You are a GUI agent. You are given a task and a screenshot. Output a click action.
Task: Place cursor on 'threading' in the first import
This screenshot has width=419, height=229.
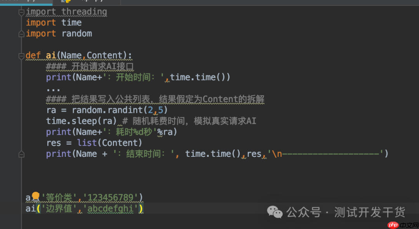[84, 12]
